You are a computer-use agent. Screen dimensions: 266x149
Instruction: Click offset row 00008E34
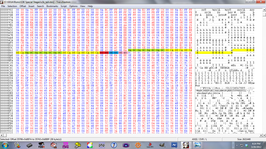(7, 98)
